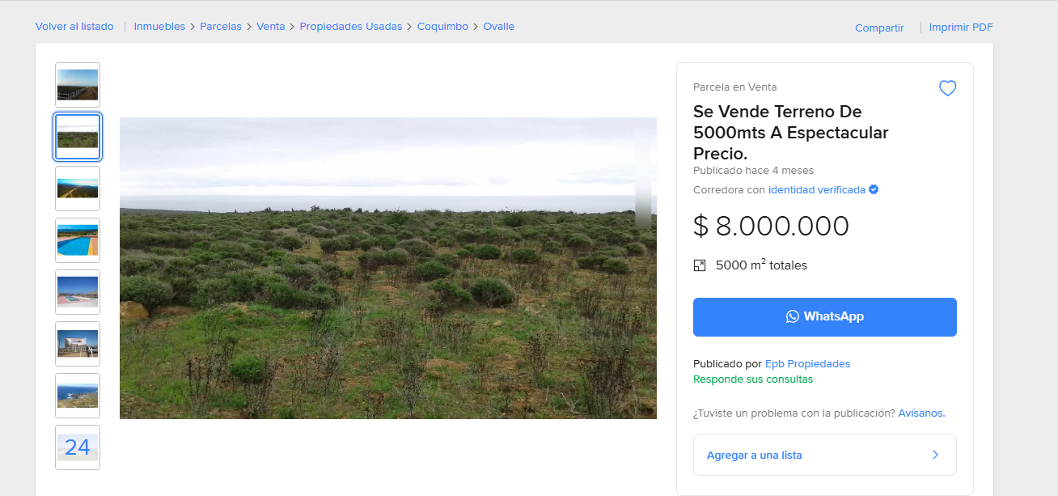Open the first thumbnail with fence view

78,85
